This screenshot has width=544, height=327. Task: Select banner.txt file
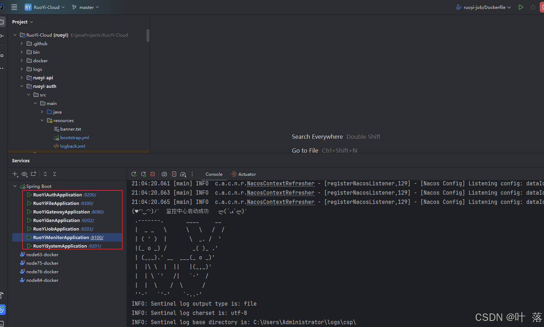70,129
